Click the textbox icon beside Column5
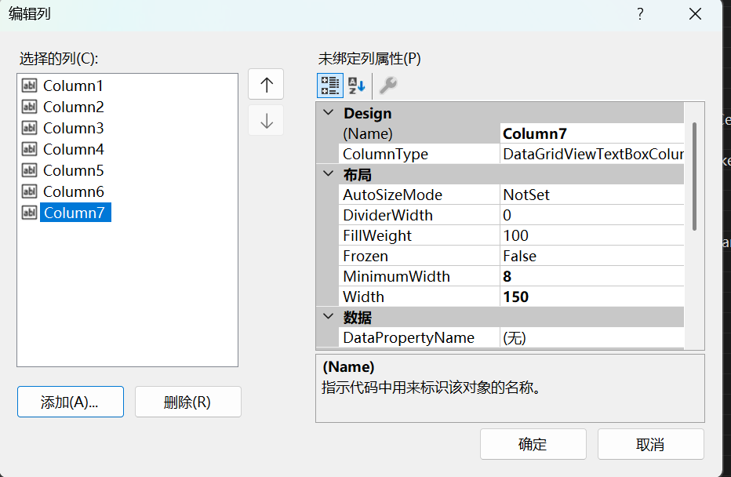This screenshot has width=731, height=477. (29, 170)
